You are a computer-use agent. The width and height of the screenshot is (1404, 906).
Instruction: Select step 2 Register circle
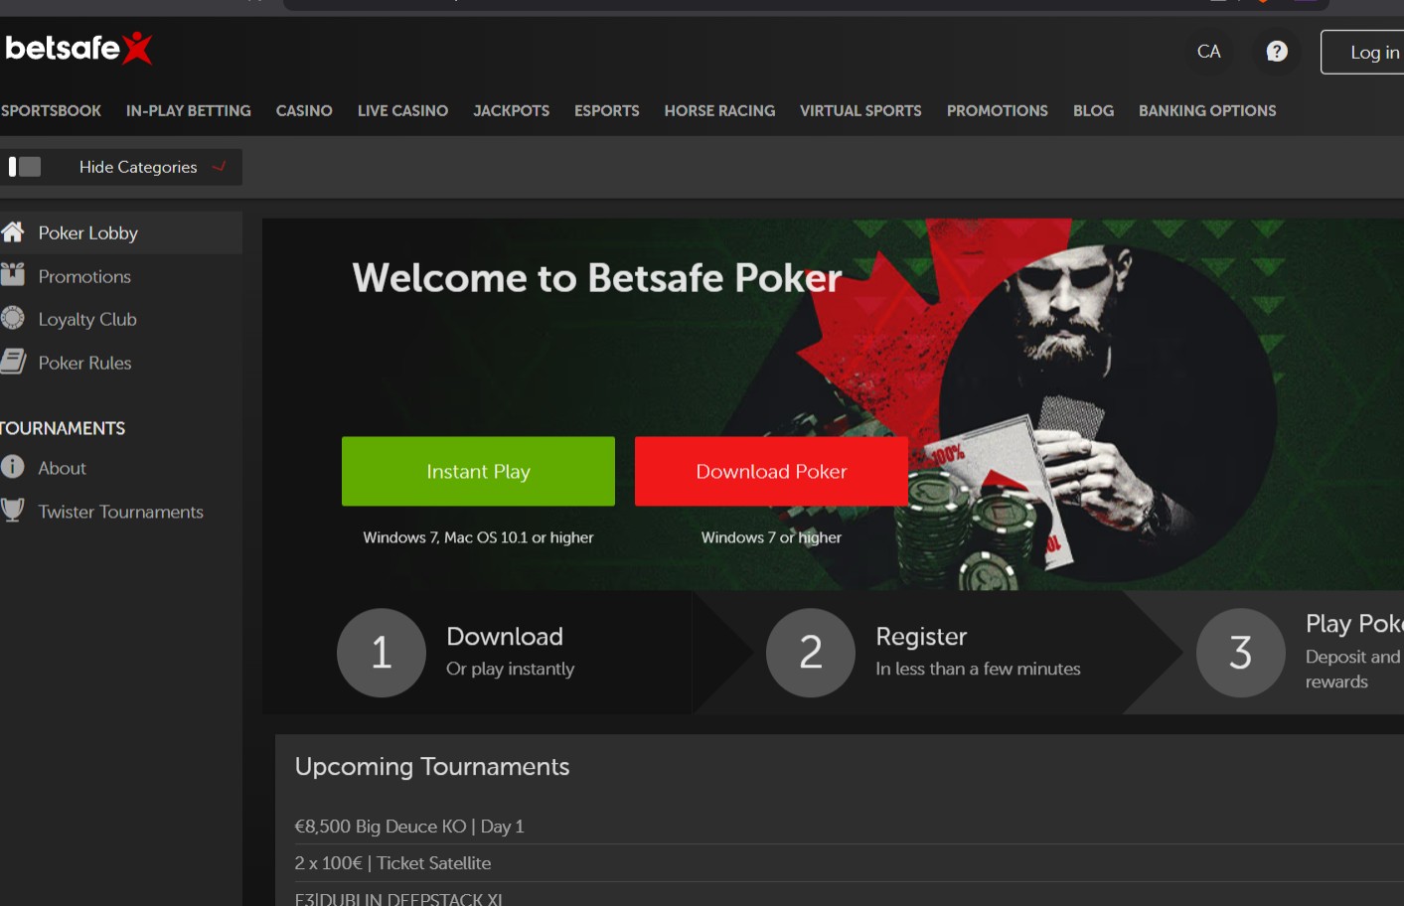811,653
